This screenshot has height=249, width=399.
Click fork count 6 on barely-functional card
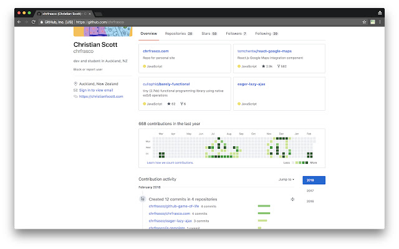tap(183, 104)
